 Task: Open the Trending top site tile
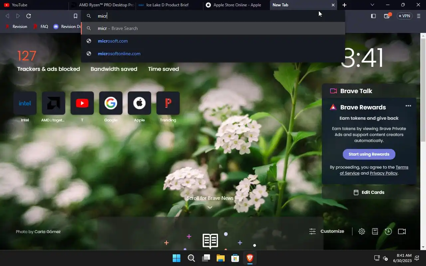168,103
